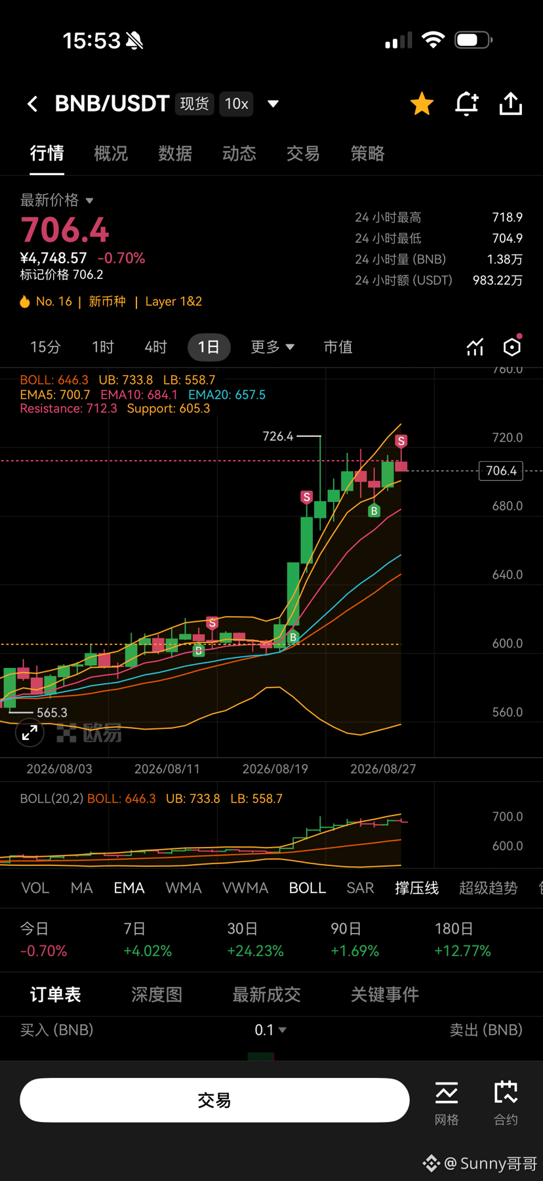Viewport: 543px width, 1181px height.
Task: Expand the BNB/USDT pair dropdown arrow
Action: click(x=273, y=104)
